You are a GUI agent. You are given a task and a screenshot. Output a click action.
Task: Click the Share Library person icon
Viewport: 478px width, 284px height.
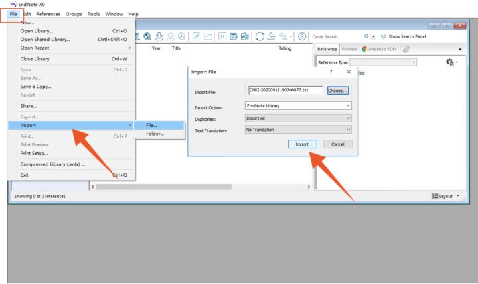coord(271,36)
